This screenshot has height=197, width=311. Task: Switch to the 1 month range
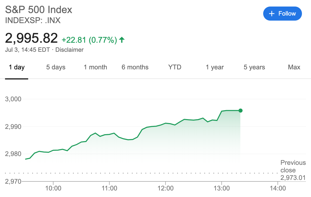95,67
